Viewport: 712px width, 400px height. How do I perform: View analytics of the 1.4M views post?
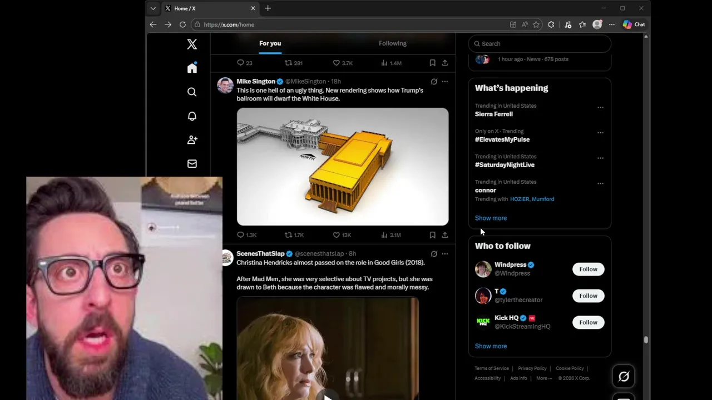391,63
